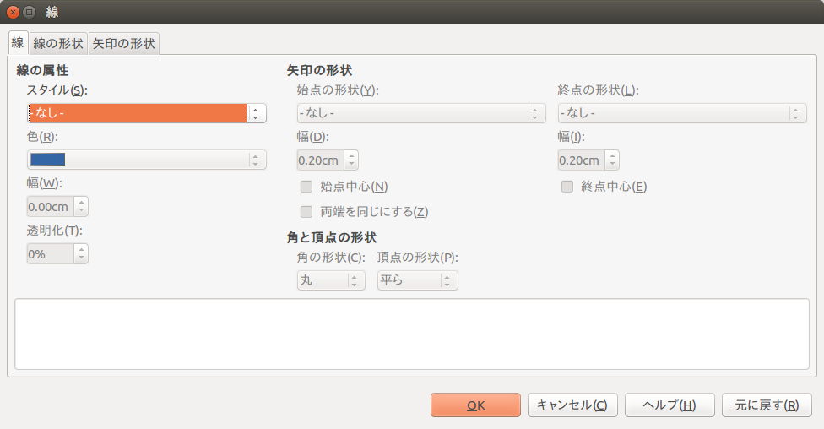Confirm with the OK button
The width and height of the screenshot is (824, 429).
tap(475, 405)
